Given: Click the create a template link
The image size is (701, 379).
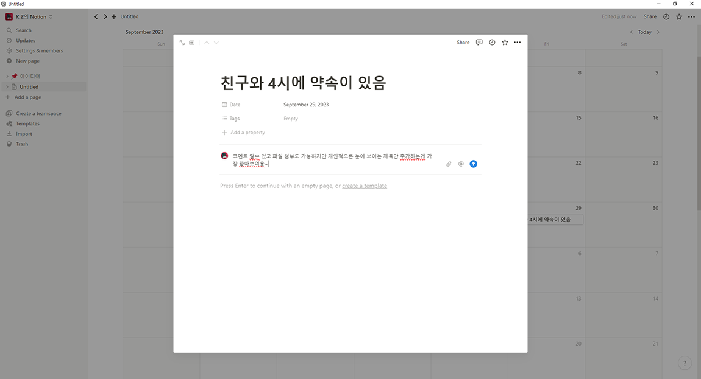Looking at the screenshot, I should click(x=365, y=186).
